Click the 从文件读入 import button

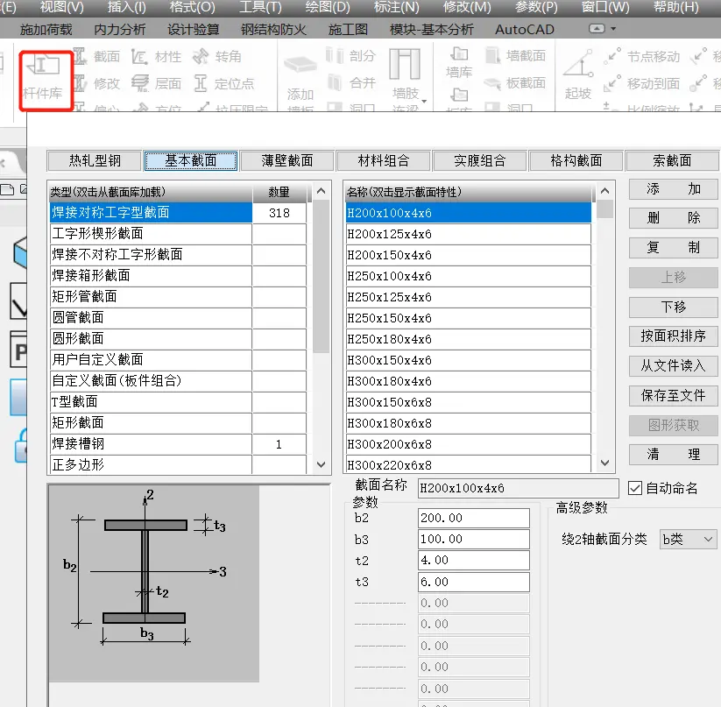tap(673, 365)
